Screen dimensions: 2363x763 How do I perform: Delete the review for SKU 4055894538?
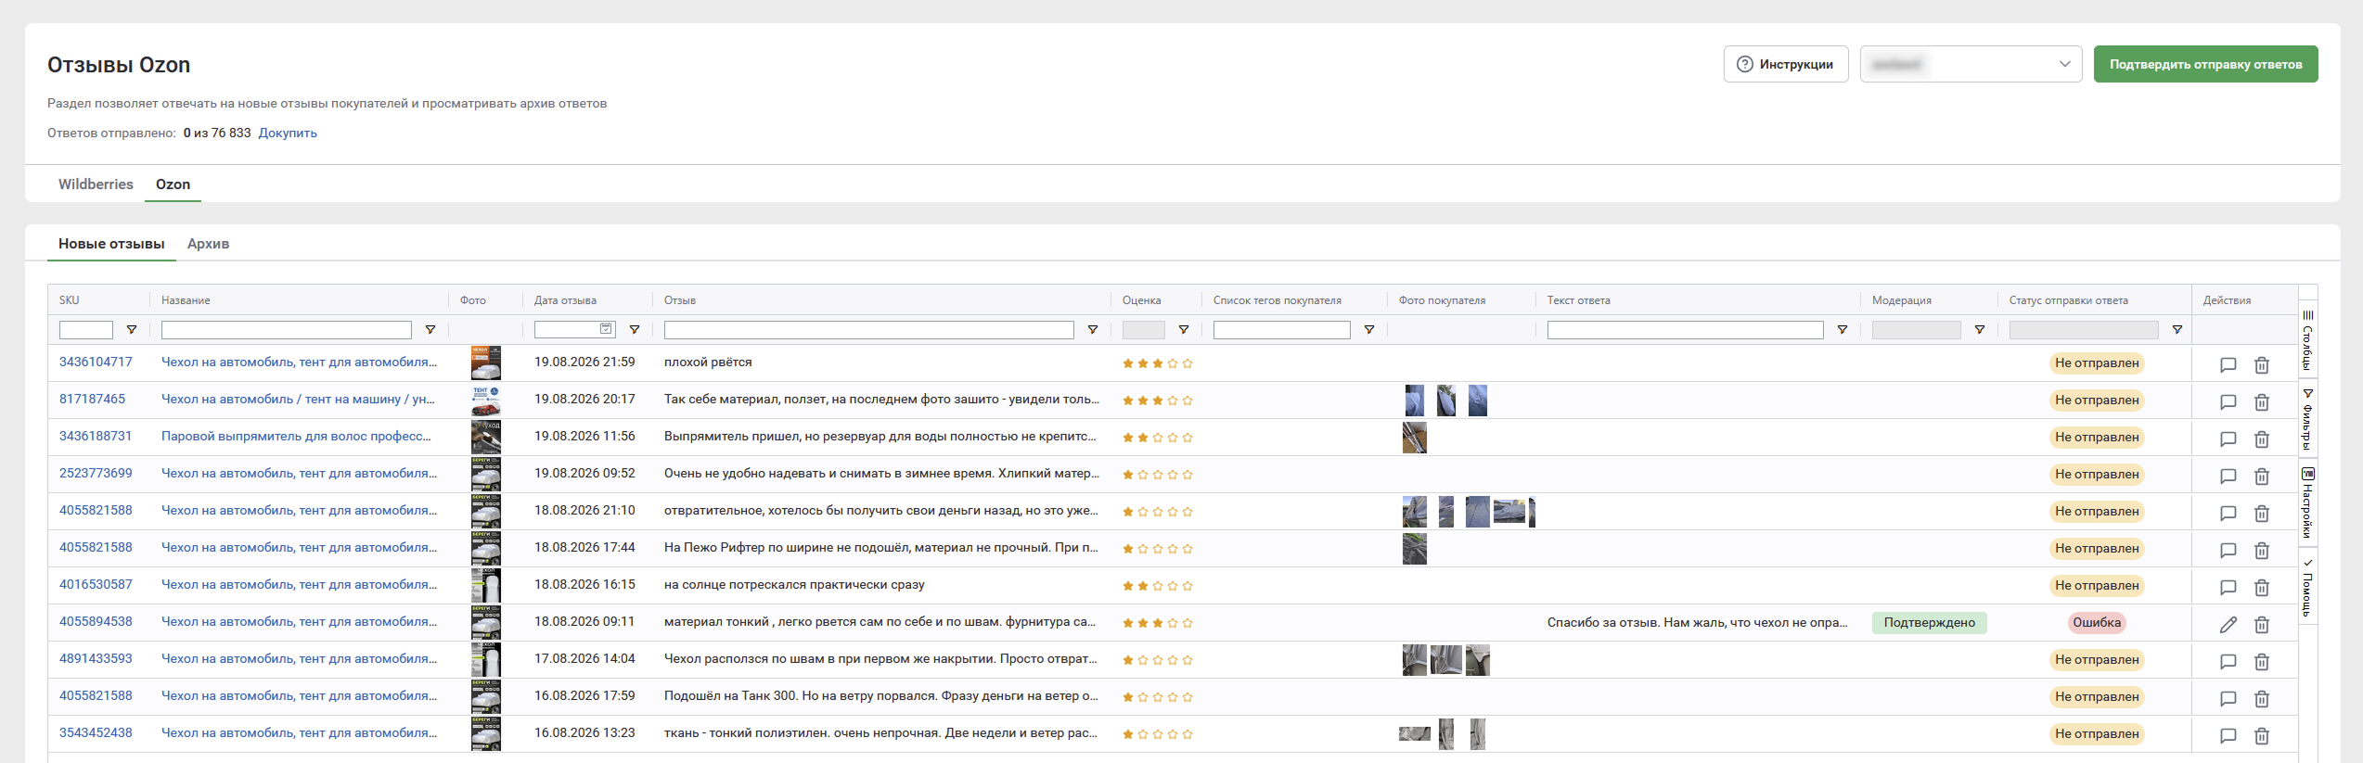click(2262, 624)
